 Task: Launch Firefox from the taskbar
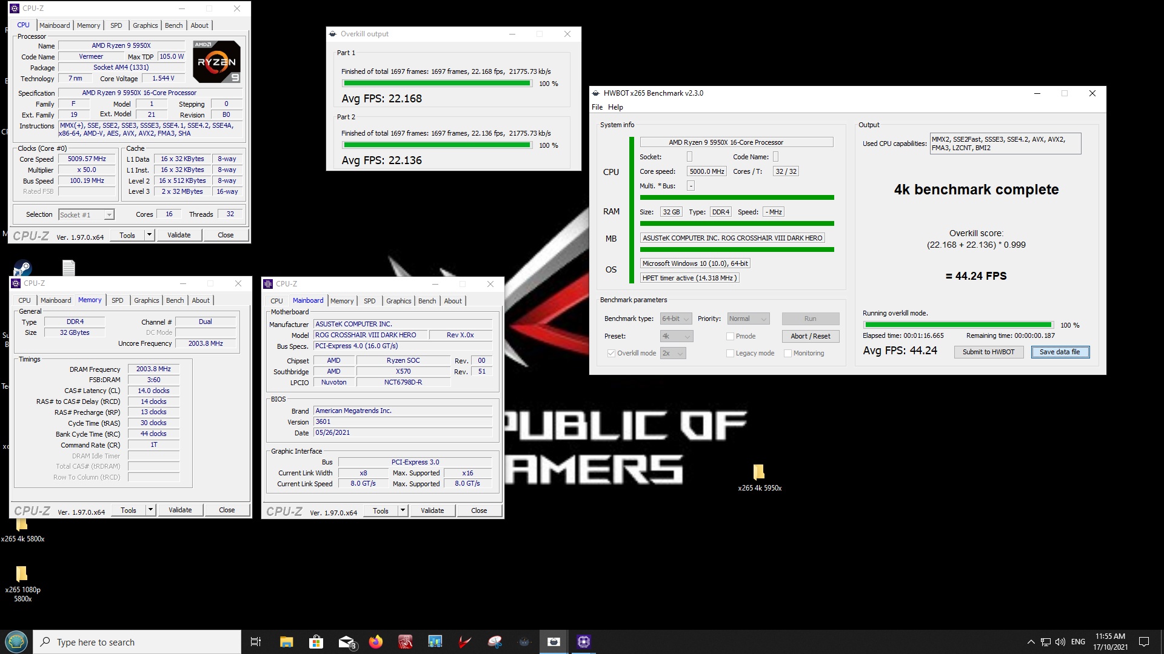pos(376,642)
